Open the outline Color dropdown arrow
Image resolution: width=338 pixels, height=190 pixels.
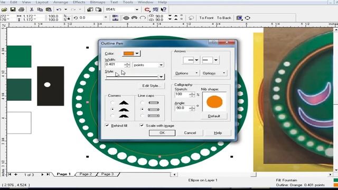point(137,53)
